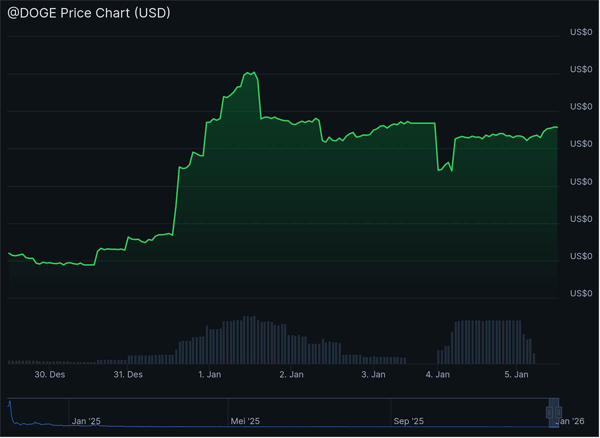Click the bottom US$0 price axis label
Image resolution: width=600 pixels, height=438 pixels.
(x=580, y=293)
